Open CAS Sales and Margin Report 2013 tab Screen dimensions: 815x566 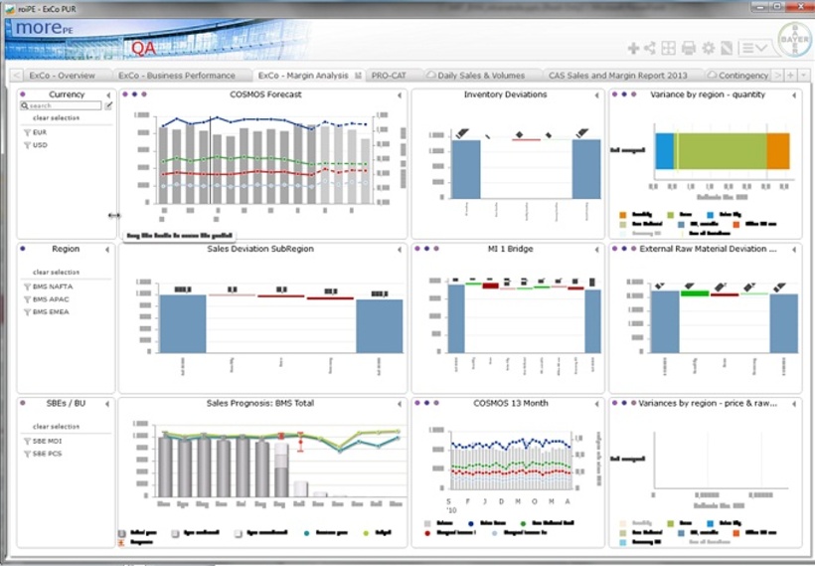[618, 76]
